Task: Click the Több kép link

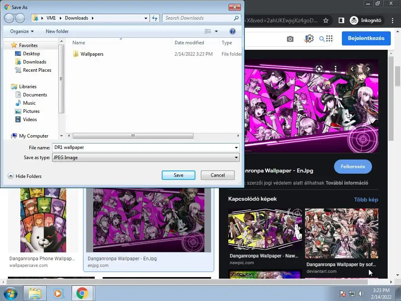Action: point(366,199)
